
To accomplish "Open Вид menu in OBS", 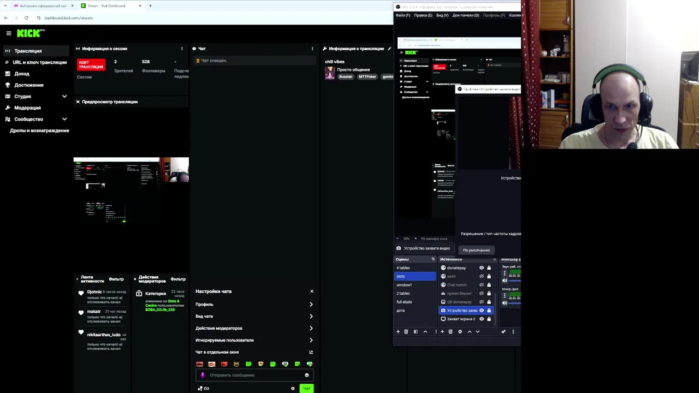I will pyautogui.click(x=442, y=15).
